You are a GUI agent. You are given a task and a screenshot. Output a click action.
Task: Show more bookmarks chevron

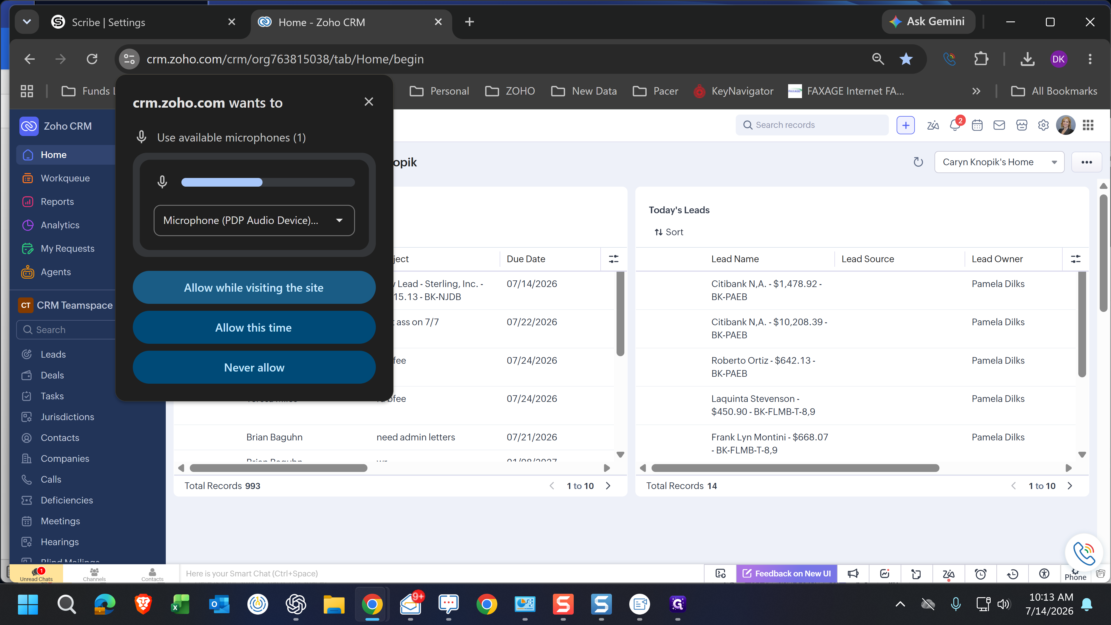[976, 91]
